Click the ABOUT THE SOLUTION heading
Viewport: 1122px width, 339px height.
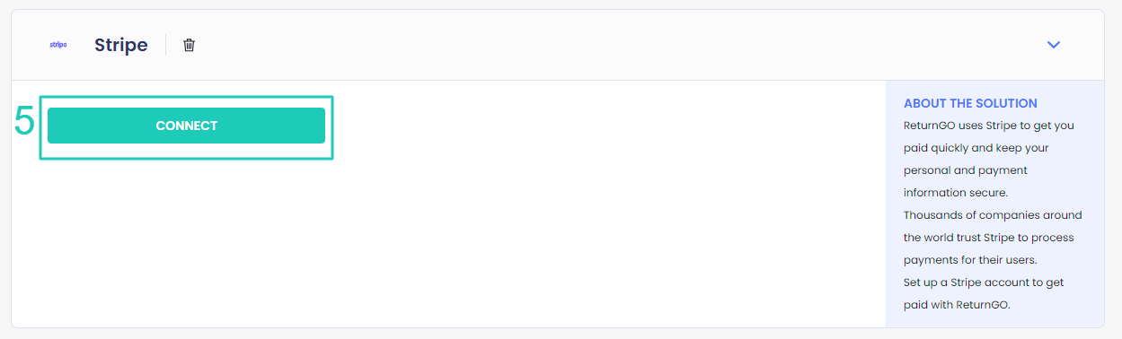[970, 103]
